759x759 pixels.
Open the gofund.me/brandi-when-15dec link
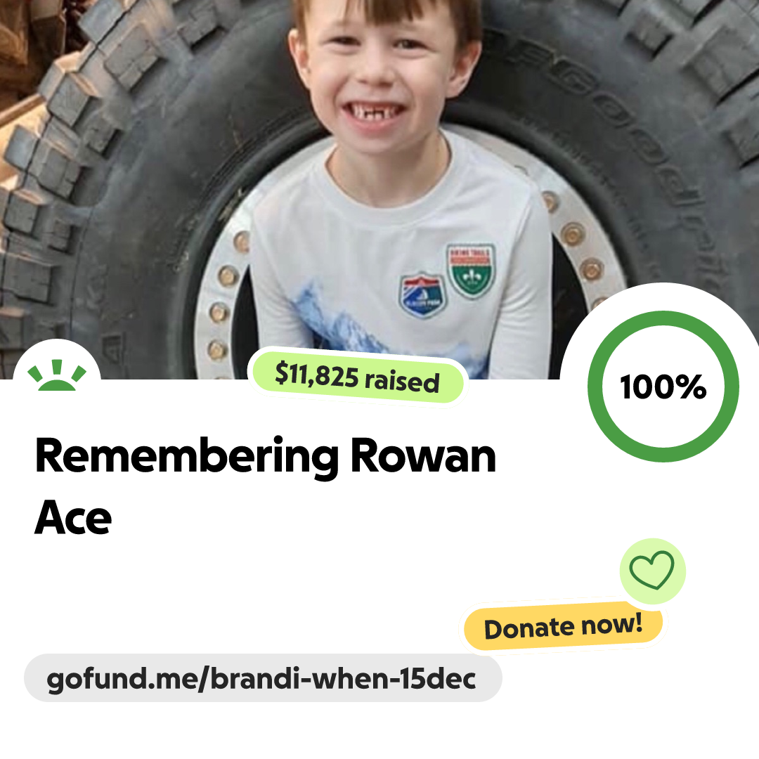coord(261,679)
